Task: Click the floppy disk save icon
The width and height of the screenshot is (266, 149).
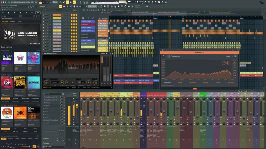Action: pyautogui.click(x=159, y=2)
